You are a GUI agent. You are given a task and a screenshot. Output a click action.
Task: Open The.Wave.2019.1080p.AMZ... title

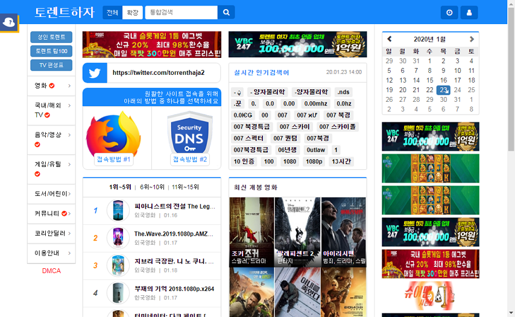[174, 234]
